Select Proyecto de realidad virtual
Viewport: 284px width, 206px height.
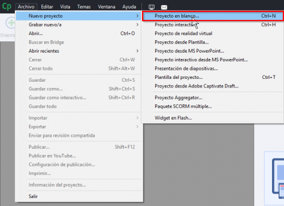click(212, 33)
